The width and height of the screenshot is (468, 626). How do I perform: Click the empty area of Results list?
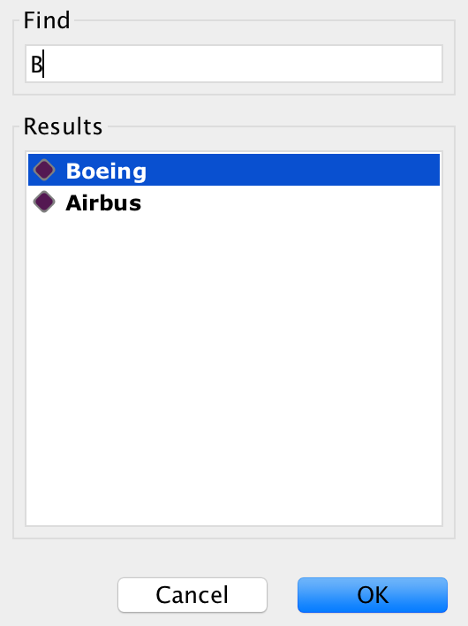234,371
